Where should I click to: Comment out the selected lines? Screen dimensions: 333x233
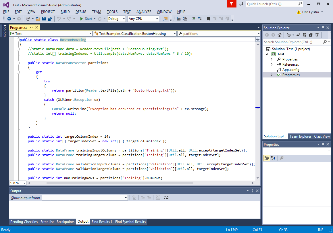(193, 19)
